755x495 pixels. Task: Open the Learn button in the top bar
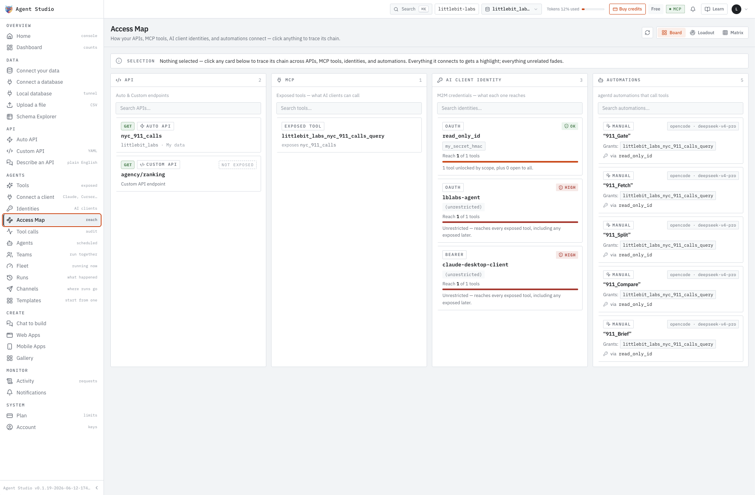(714, 9)
